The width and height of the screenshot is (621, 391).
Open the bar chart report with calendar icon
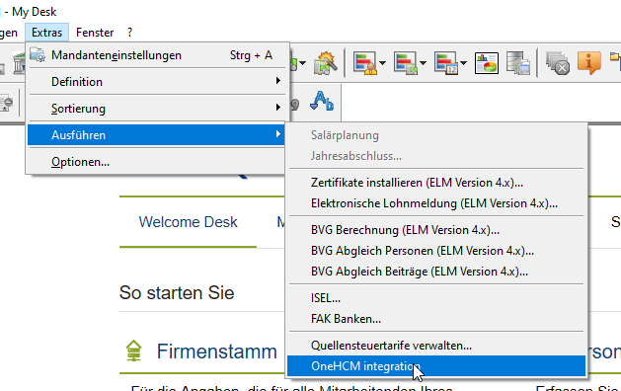click(x=446, y=62)
